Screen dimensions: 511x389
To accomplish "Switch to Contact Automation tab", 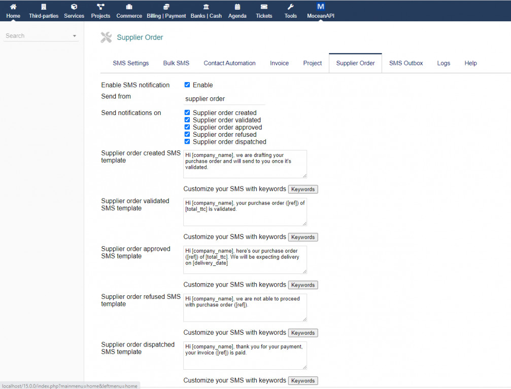I will (229, 63).
